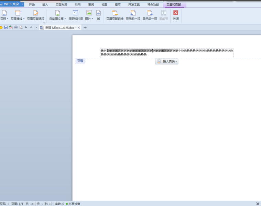The image size is (261, 206).
Task: Open the ribbon group dialog launcher
Action: click(x=44, y=23)
